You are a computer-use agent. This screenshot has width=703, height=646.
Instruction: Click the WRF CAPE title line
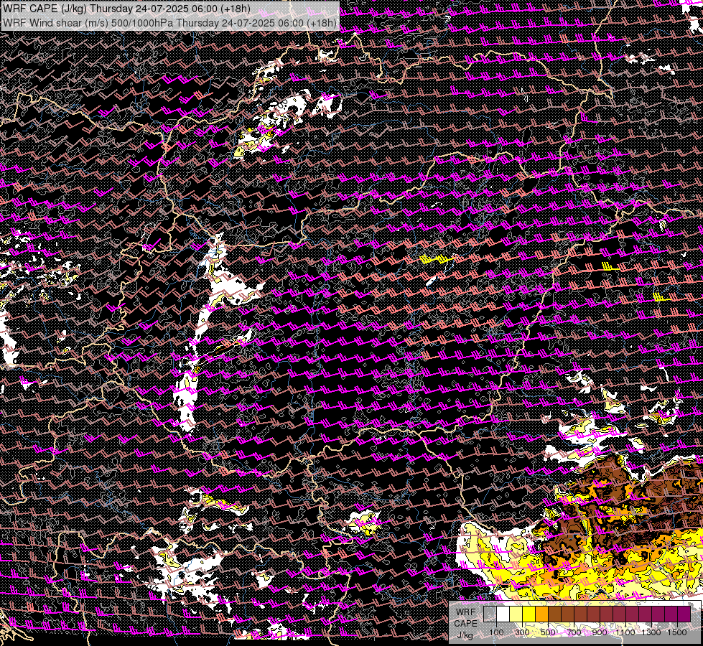(x=126, y=9)
